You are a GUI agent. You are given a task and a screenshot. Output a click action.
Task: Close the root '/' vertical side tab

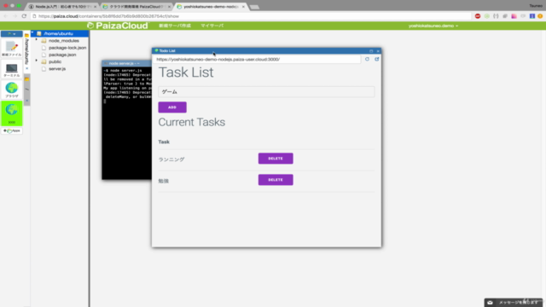(26, 101)
